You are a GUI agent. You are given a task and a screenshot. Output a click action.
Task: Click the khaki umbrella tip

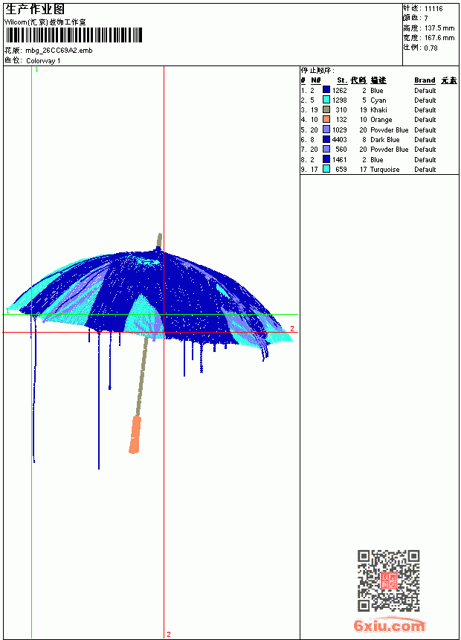coord(159,241)
